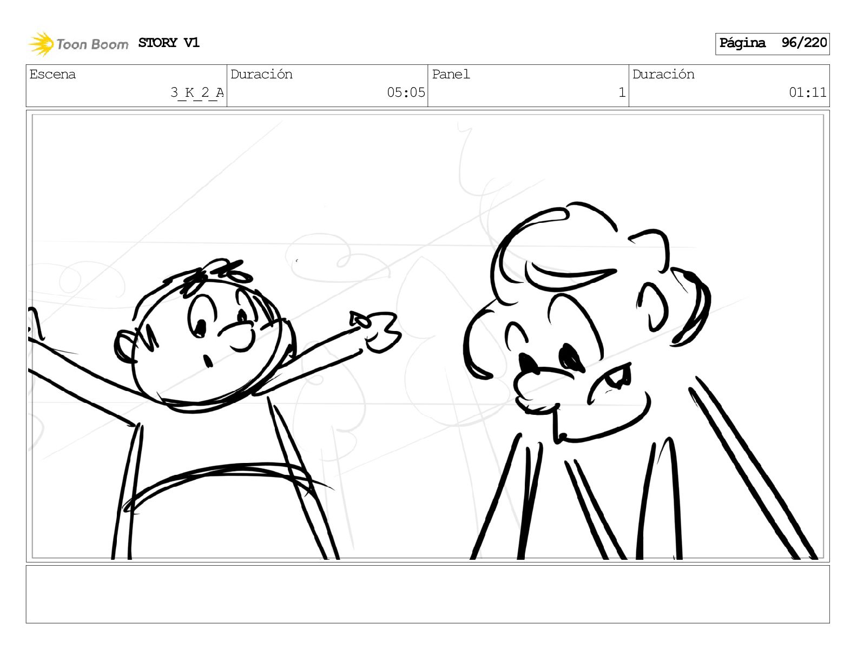This screenshot has width=857, height=662.
Task: Click the storyboard panel drawing
Action: tap(427, 336)
